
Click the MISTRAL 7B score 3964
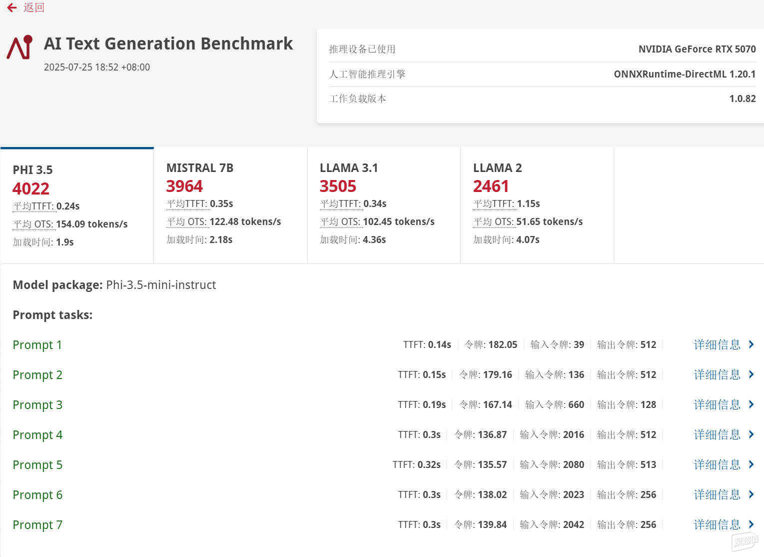click(184, 186)
